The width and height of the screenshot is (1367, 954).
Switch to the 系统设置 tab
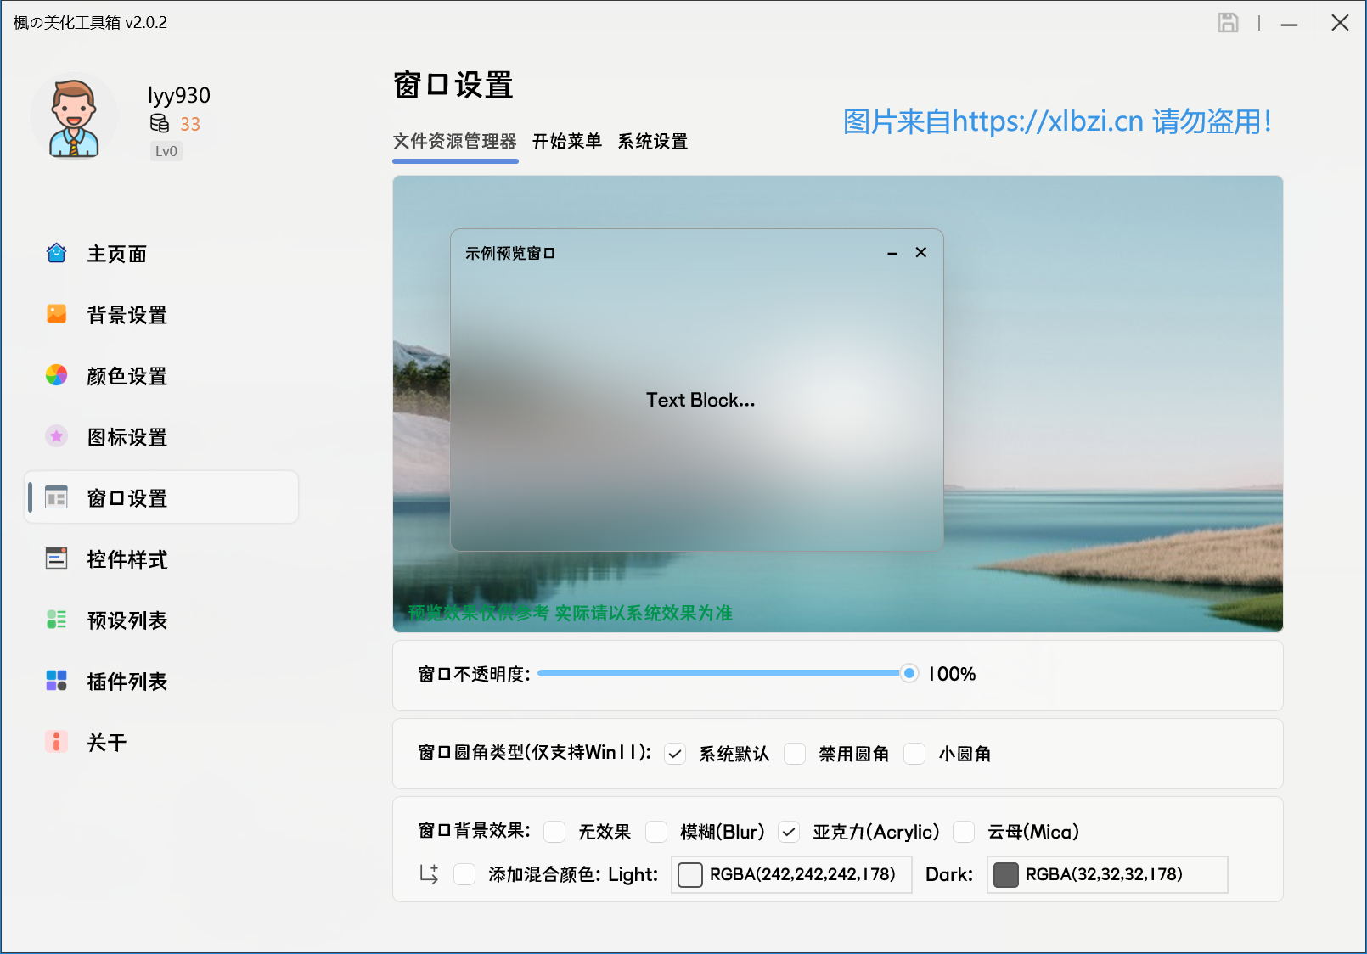(x=652, y=142)
